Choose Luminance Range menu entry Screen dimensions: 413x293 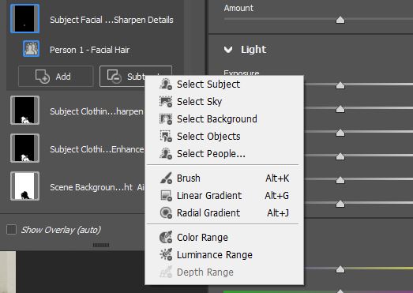(215, 255)
